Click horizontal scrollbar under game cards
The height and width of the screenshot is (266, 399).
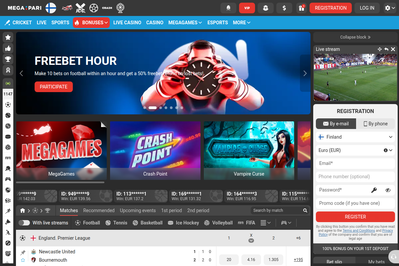tap(60, 182)
